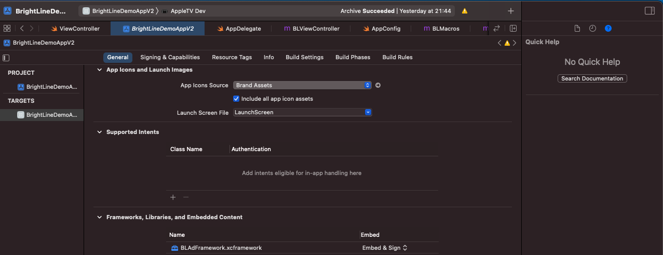Collapse App Icons and Launch Images section
This screenshot has width=663, height=255.
[99, 70]
